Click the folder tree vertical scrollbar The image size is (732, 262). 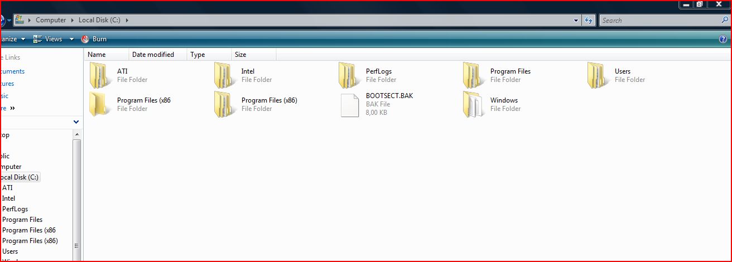(77, 195)
